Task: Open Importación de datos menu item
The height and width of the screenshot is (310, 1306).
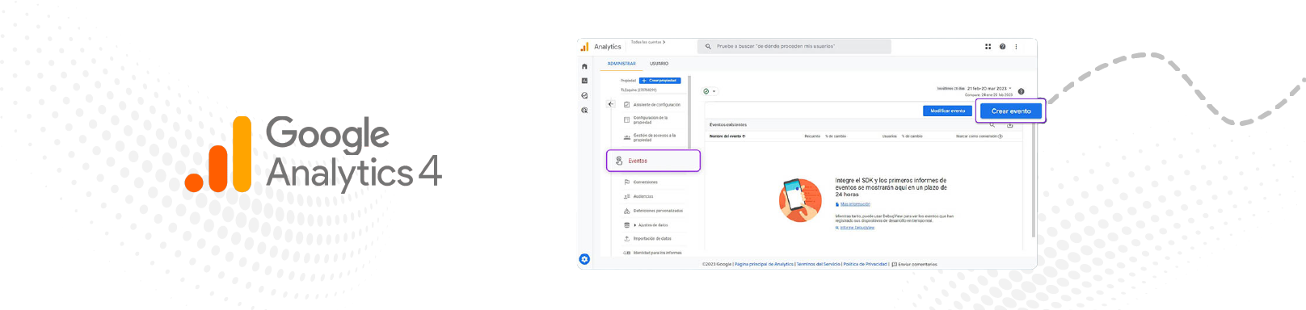Action: pyautogui.click(x=652, y=239)
